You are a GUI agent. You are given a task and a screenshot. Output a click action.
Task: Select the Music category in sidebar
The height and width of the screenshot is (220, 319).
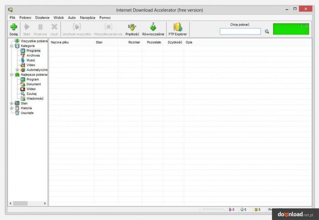(x=30, y=60)
